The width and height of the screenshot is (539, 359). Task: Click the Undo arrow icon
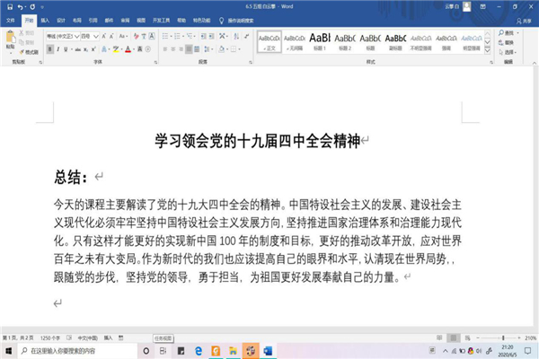20,7
